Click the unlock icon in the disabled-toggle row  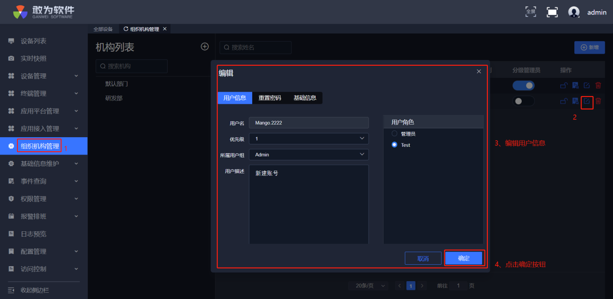click(563, 101)
